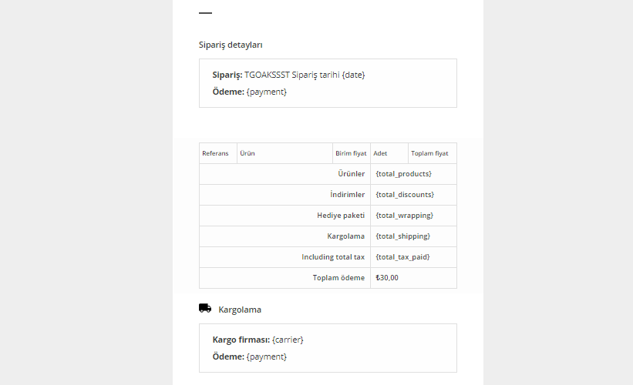Click the {total_products} value cell
The width and height of the screenshot is (633, 385).
[x=403, y=174]
